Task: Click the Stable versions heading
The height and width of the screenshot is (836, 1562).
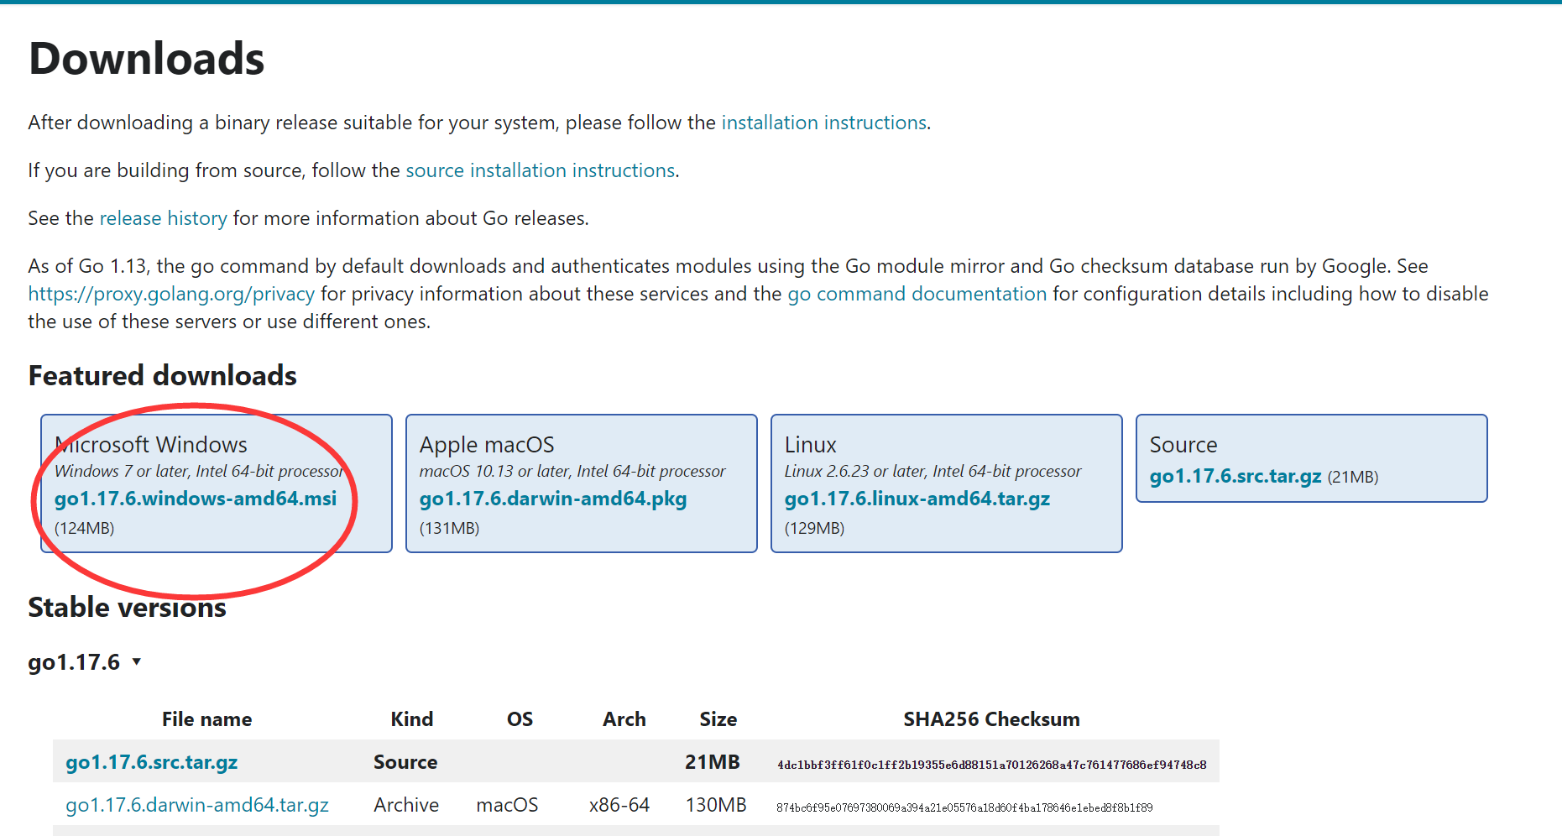Action: pyautogui.click(x=127, y=607)
